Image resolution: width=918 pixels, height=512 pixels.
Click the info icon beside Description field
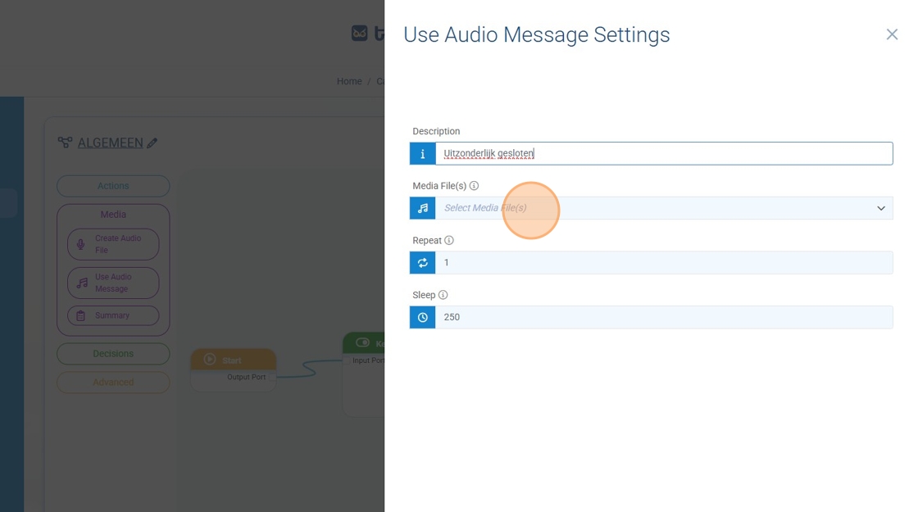(422, 154)
